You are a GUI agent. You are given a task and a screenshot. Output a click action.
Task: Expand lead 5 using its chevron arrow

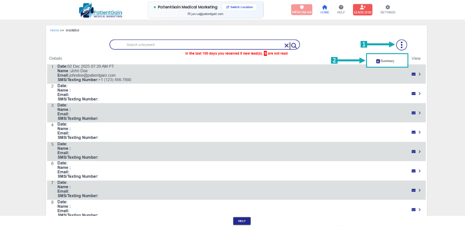(x=420, y=151)
